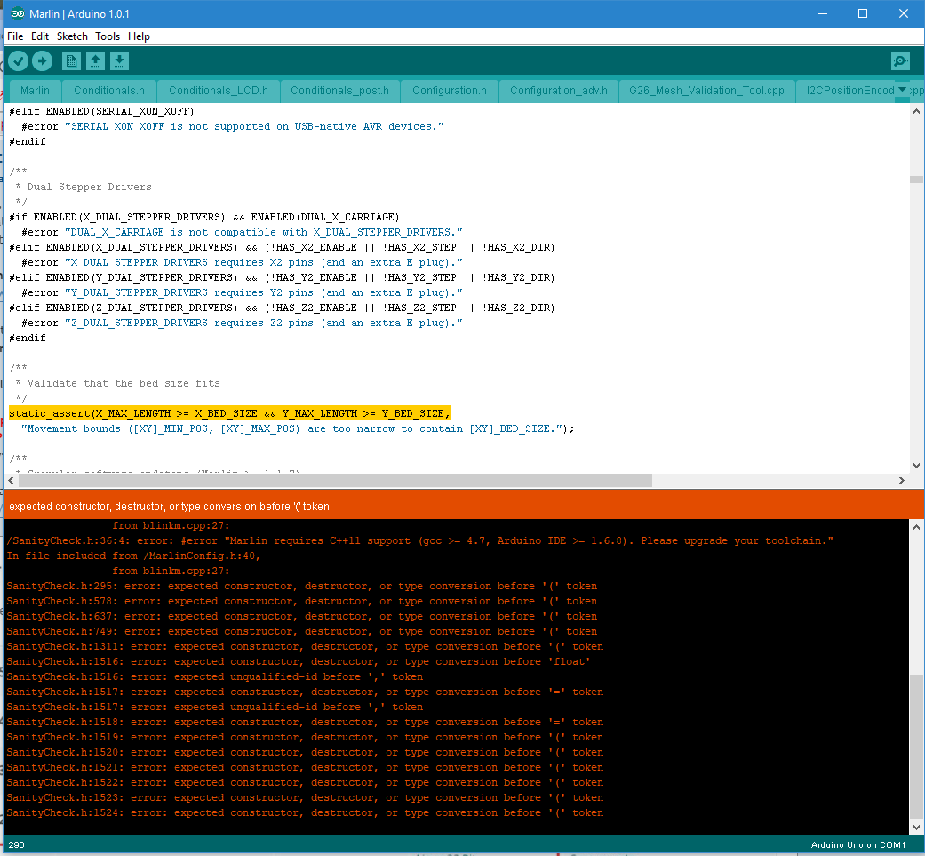Screen dimensions: 925x856
Task: Click the Z_DUAL_STEPPER_DRIVERS requires Z2 pins line
Action: coord(242,324)
